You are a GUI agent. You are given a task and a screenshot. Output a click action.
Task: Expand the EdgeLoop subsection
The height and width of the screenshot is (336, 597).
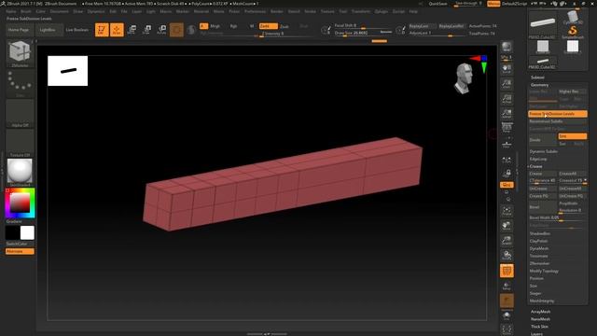(x=538, y=159)
